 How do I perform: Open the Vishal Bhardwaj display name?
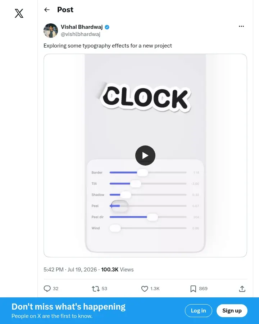point(82,27)
